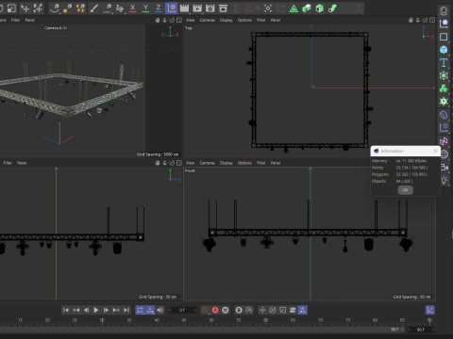The height and width of the screenshot is (339, 453).
Task: Open Display menu in Top viewport
Action: point(226,20)
